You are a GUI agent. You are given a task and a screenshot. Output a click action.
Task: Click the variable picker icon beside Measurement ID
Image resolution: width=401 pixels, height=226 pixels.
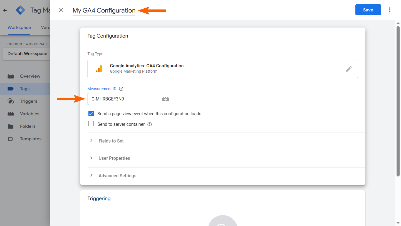point(166,99)
